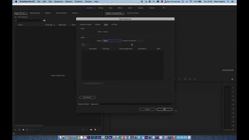Open the Edit menu
The height and width of the screenshot is (140, 249).
pyautogui.click(x=44, y=2)
